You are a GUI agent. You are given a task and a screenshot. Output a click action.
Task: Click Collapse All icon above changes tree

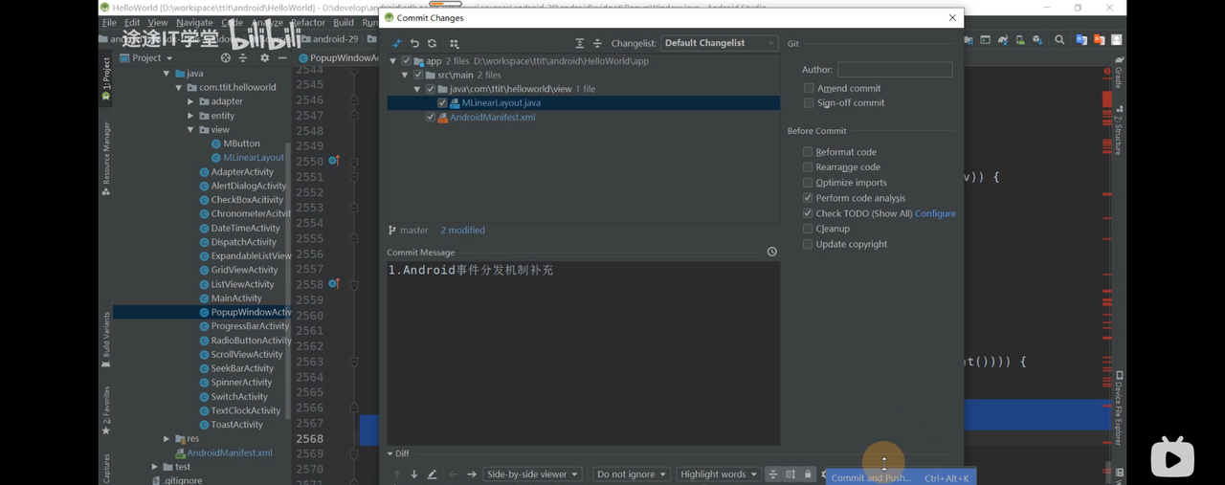click(597, 43)
